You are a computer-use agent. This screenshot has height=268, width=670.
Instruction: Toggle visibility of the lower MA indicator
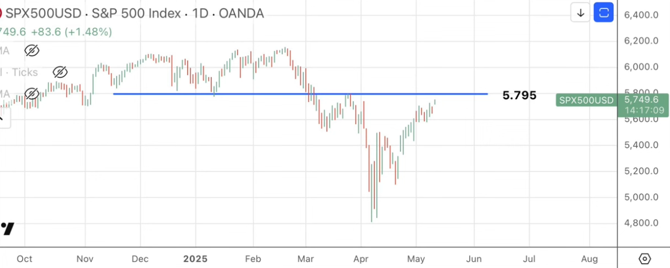(x=32, y=93)
